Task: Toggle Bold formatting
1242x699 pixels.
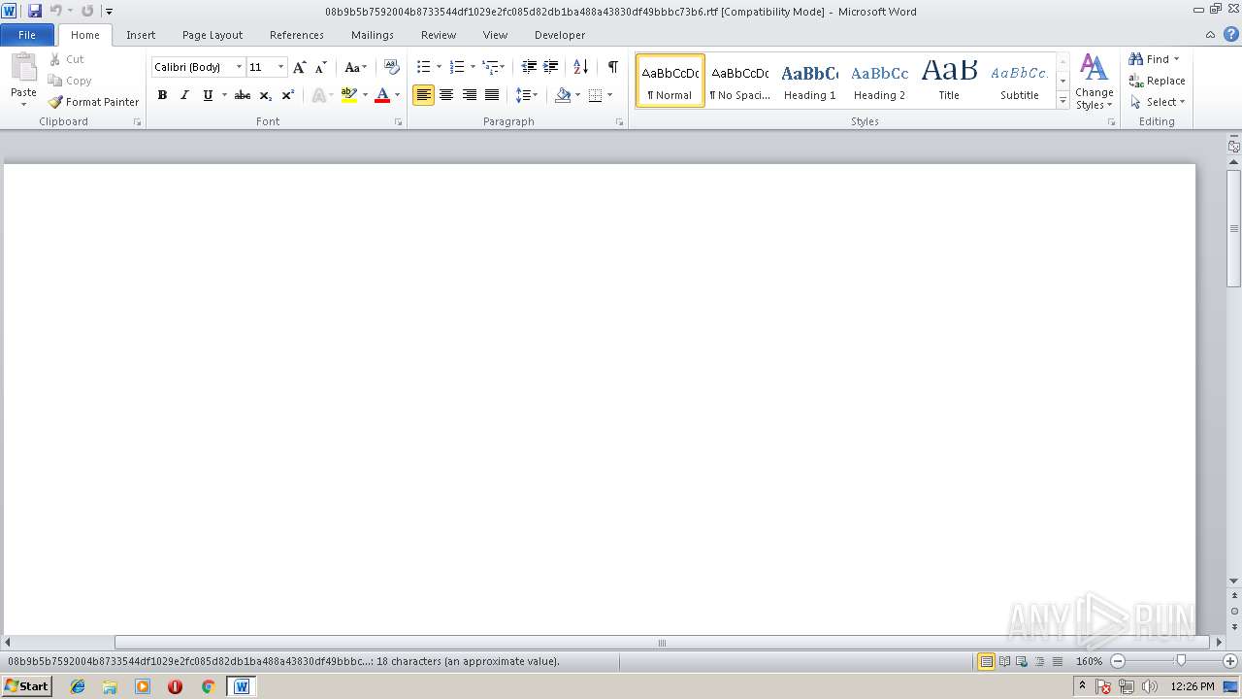Action: (162, 95)
